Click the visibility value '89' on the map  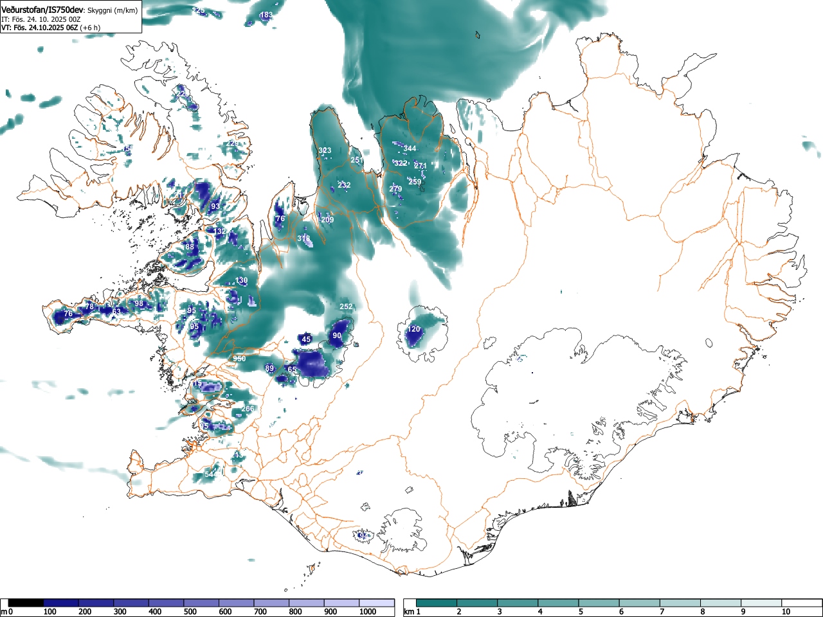coord(269,368)
